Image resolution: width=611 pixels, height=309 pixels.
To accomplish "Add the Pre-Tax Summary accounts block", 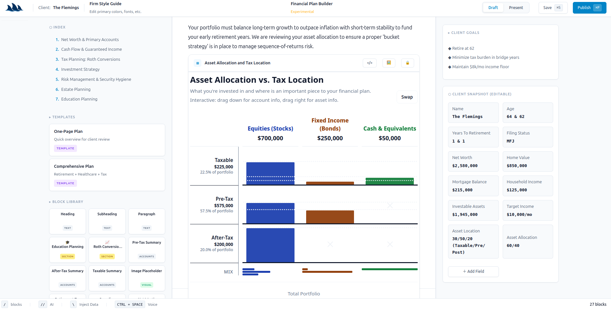I will [147, 250].
